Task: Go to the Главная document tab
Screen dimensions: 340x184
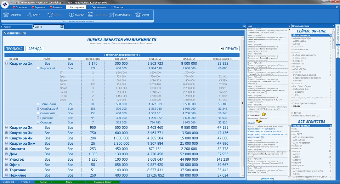Action: point(17,27)
